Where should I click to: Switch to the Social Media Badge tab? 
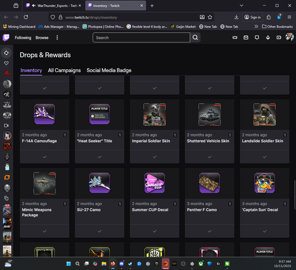point(109,71)
